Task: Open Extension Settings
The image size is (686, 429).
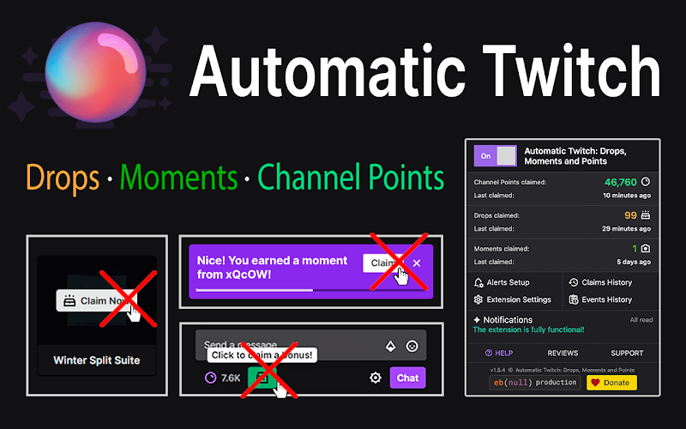Action: [512, 299]
